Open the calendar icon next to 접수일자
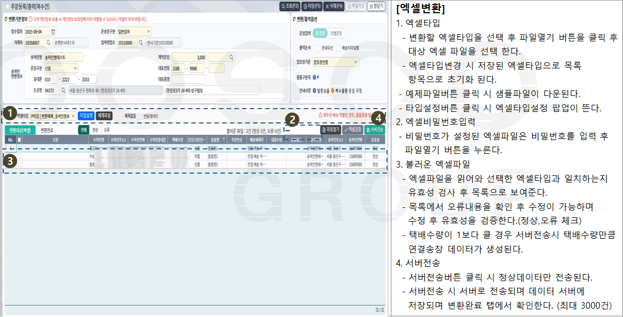The height and width of the screenshot is (317, 623). point(53,31)
